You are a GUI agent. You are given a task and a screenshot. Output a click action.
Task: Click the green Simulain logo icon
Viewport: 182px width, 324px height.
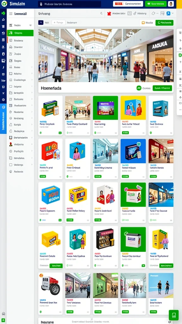pyautogui.click(x=4, y=4)
